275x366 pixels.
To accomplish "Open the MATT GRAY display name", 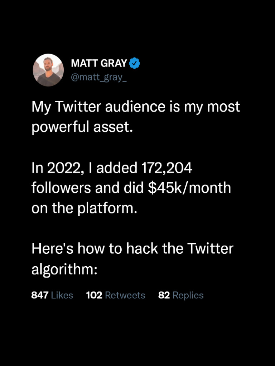I will (x=99, y=64).
